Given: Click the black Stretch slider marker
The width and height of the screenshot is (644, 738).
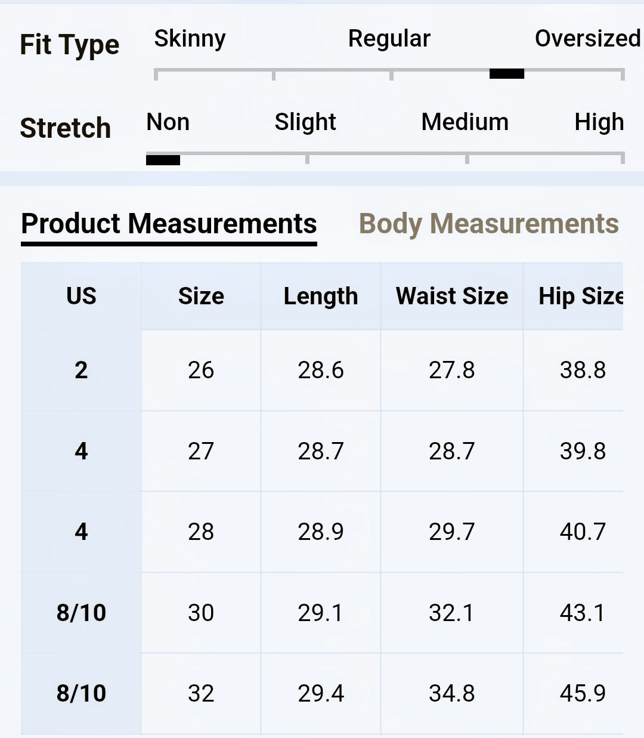Looking at the screenshot, I should [163, 159].
